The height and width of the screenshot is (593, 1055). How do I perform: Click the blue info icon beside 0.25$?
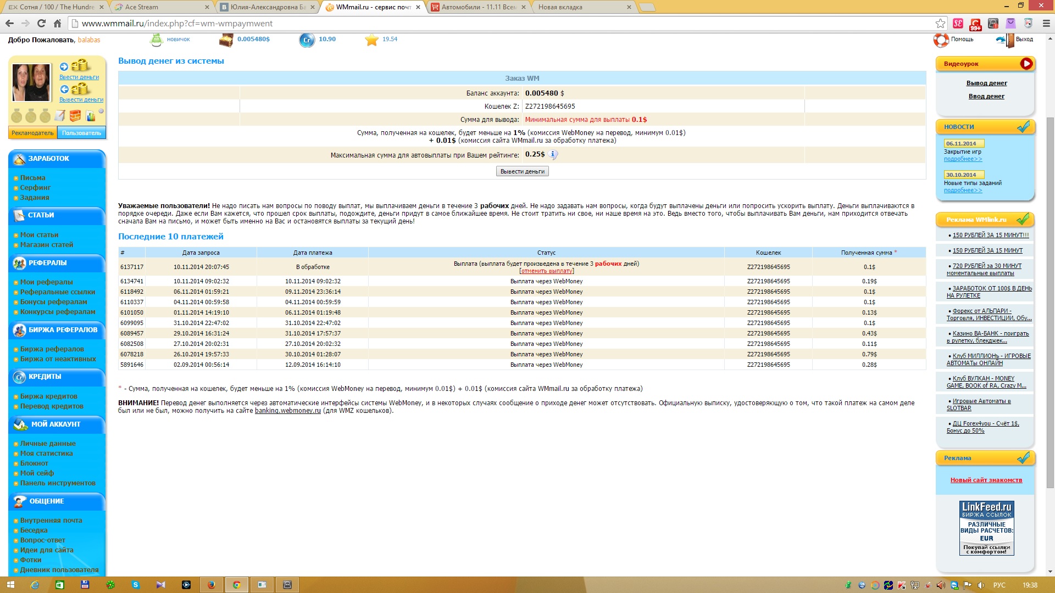[553, 155]
